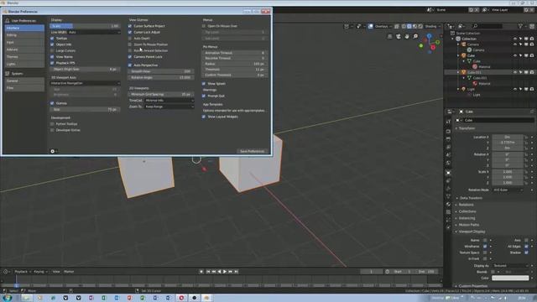This screenshot has height=302, width=537.
Task: Open the gear menu in Preferences window
Action: [x=53, y=151]
